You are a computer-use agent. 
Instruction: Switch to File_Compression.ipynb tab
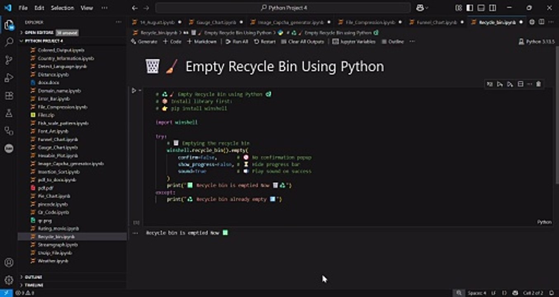(370, 22)
